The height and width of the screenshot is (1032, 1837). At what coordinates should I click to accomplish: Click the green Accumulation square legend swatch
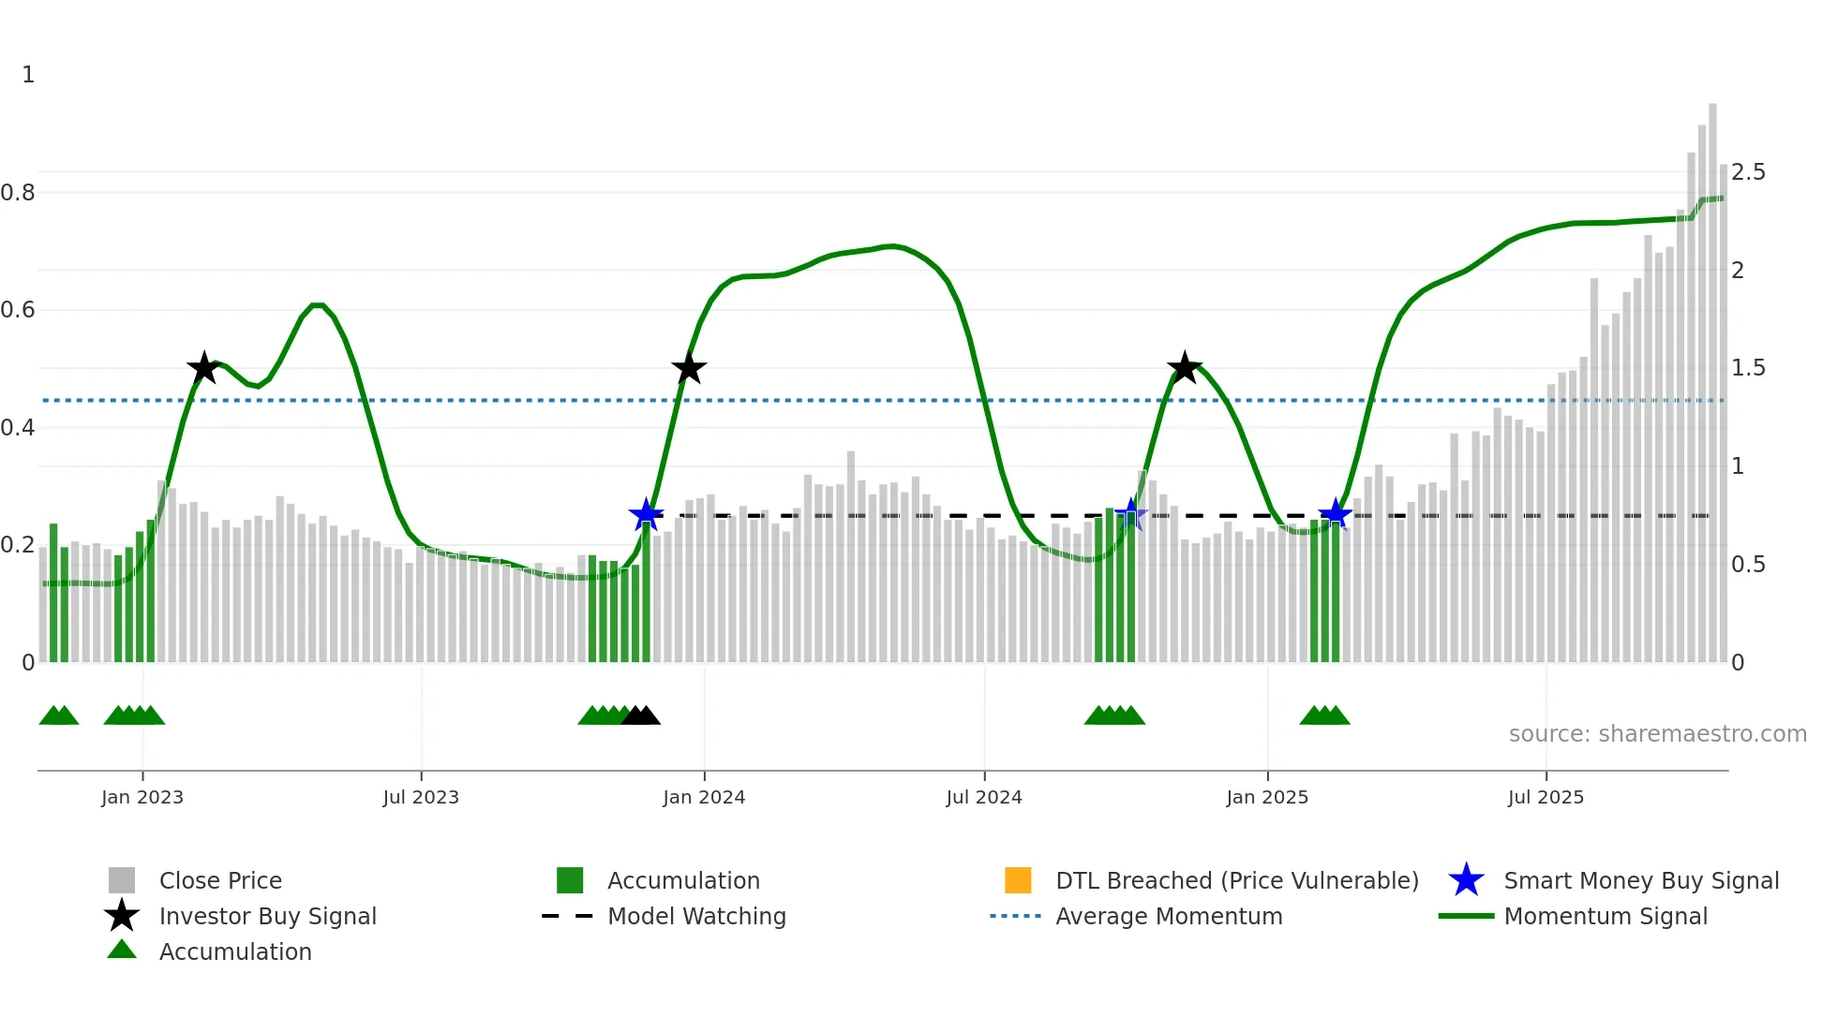[570, 880]
